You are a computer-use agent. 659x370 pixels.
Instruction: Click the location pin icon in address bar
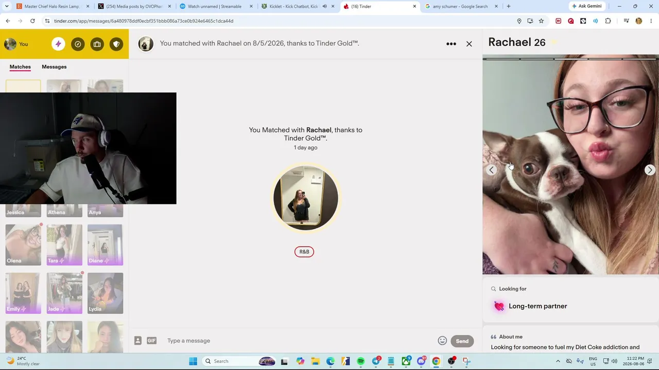(x=519, y=21)
